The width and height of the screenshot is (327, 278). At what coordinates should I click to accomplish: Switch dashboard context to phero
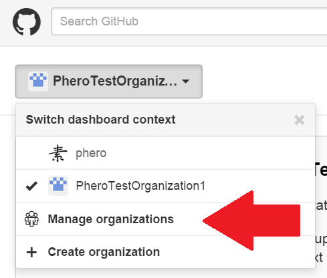coord(165,153)
